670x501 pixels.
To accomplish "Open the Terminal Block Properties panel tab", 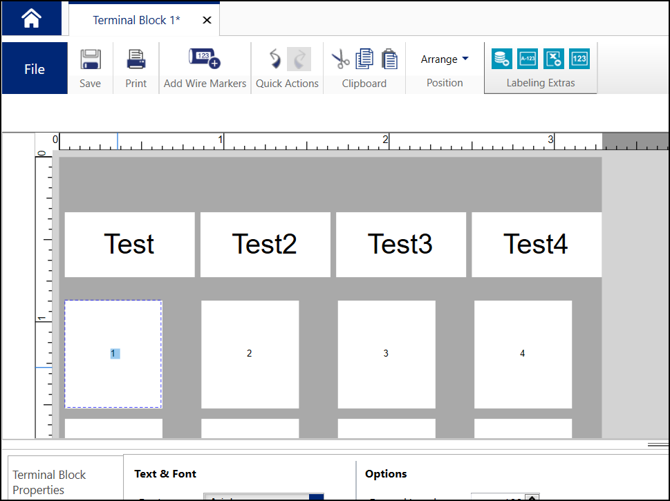I will (50, 482).
